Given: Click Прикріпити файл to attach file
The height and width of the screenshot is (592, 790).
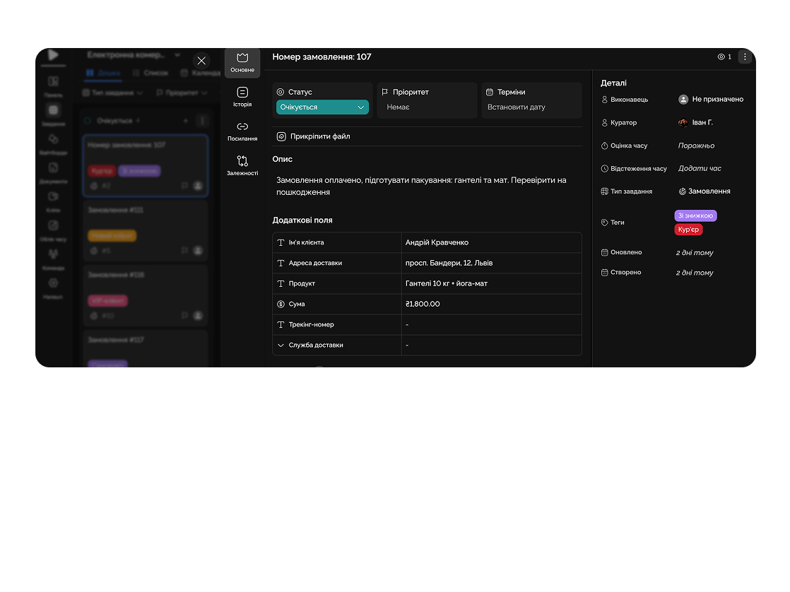Looking at the screenshot, I should point(319,136).
